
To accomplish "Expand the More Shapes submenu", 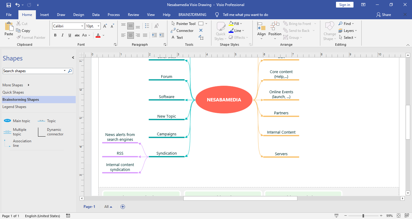I will point(16,85).
